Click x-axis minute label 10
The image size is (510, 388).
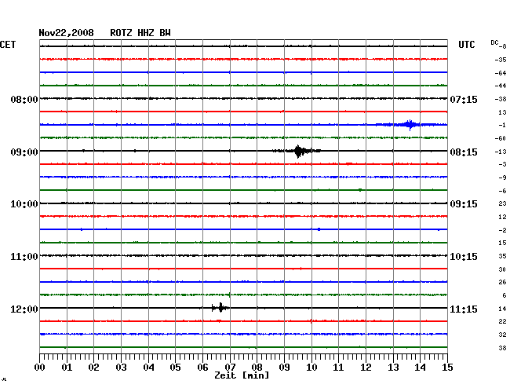click(x=311, y=368)
